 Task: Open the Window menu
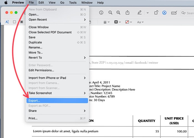[x=87, y=2]
